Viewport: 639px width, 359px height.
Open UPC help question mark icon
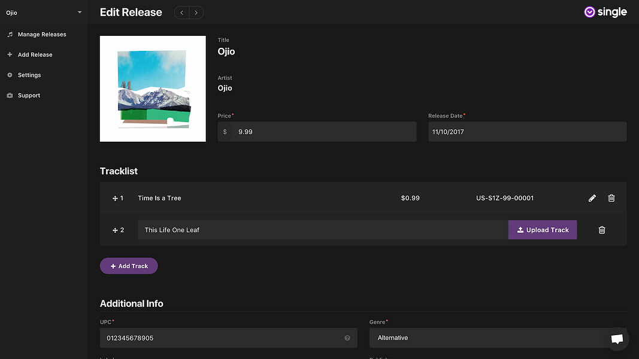347,338
